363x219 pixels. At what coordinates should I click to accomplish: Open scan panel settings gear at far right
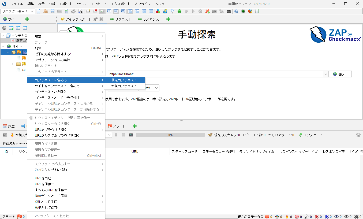pyautogui.click(x=358, y=135)
